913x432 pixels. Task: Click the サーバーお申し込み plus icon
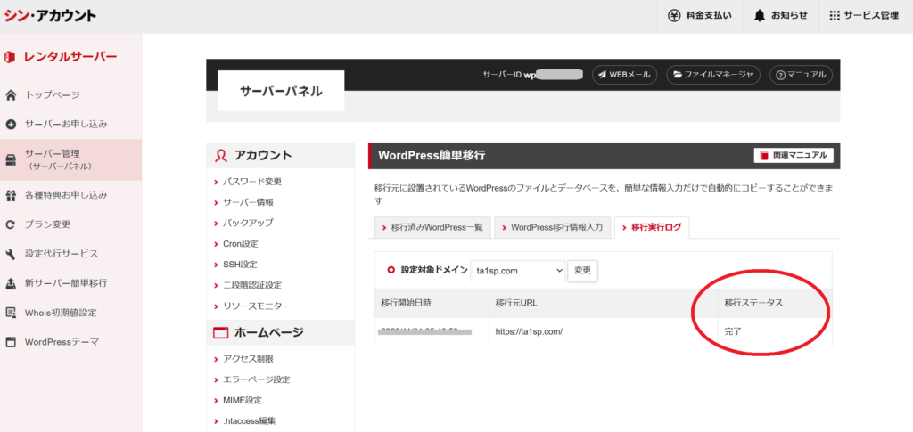(x=11, y=124)
